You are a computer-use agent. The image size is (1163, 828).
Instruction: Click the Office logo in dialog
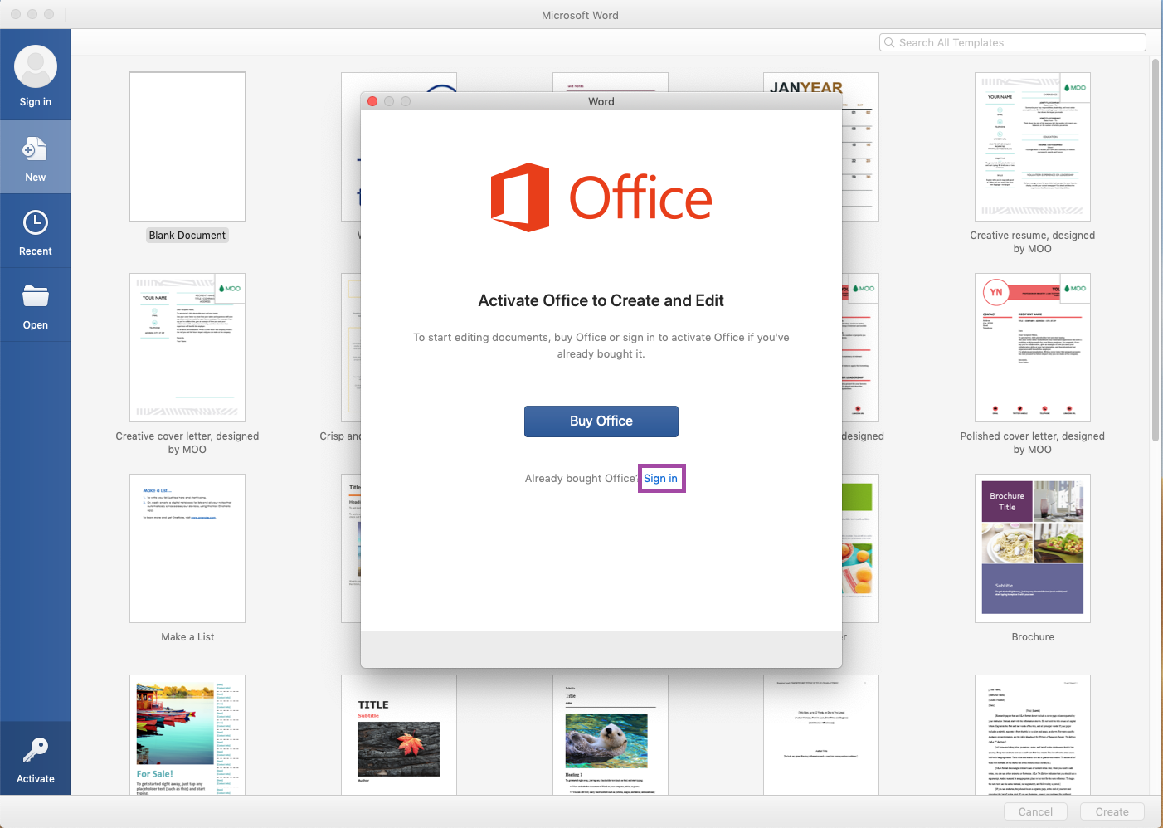(601, 197)
